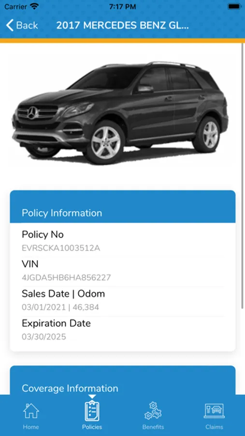Select the VIN 4JGDA5HB6HA856227 text
245x436 pixels.
tap(66, 278)
